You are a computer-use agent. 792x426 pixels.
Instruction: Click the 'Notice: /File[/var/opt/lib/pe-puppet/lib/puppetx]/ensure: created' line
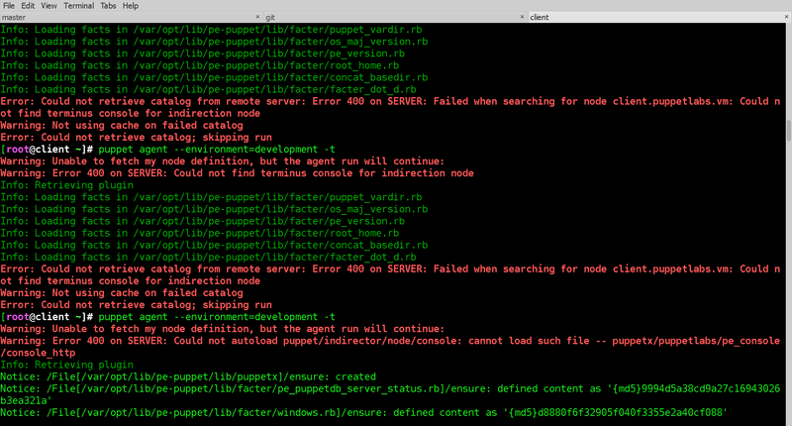pyautogui.click(x=188, y=377)
